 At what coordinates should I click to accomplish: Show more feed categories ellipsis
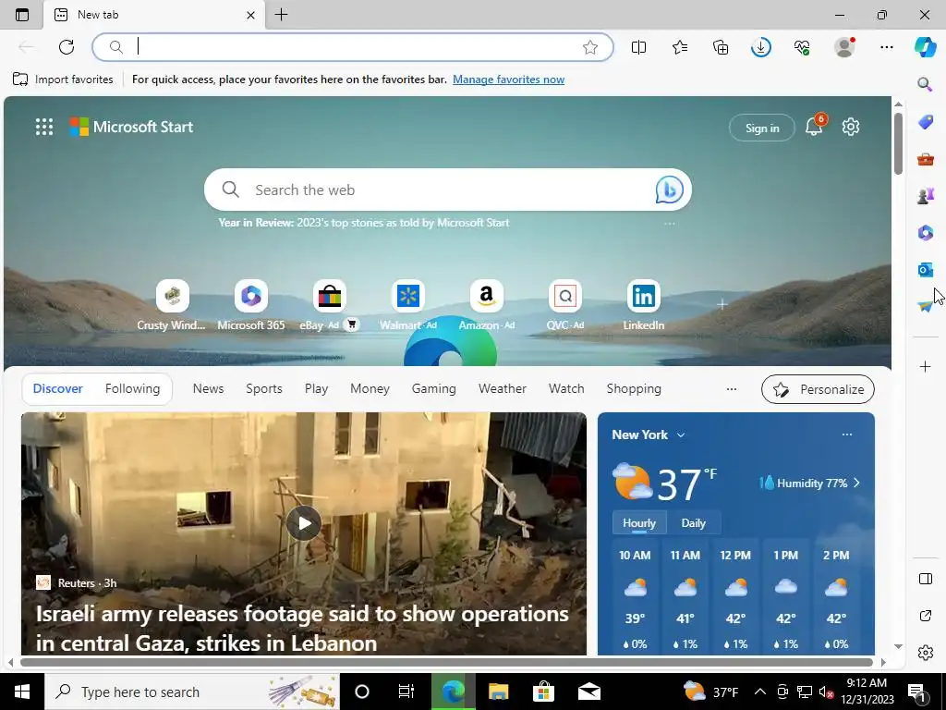pyautogui.click(x=732, y=389)
